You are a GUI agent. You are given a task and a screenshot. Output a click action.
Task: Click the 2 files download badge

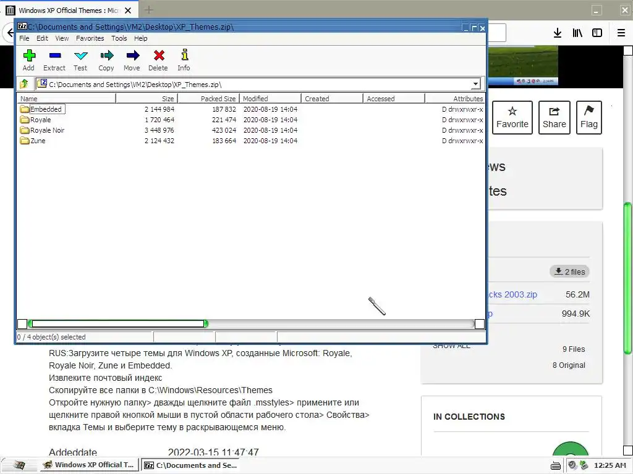point(569,272)
